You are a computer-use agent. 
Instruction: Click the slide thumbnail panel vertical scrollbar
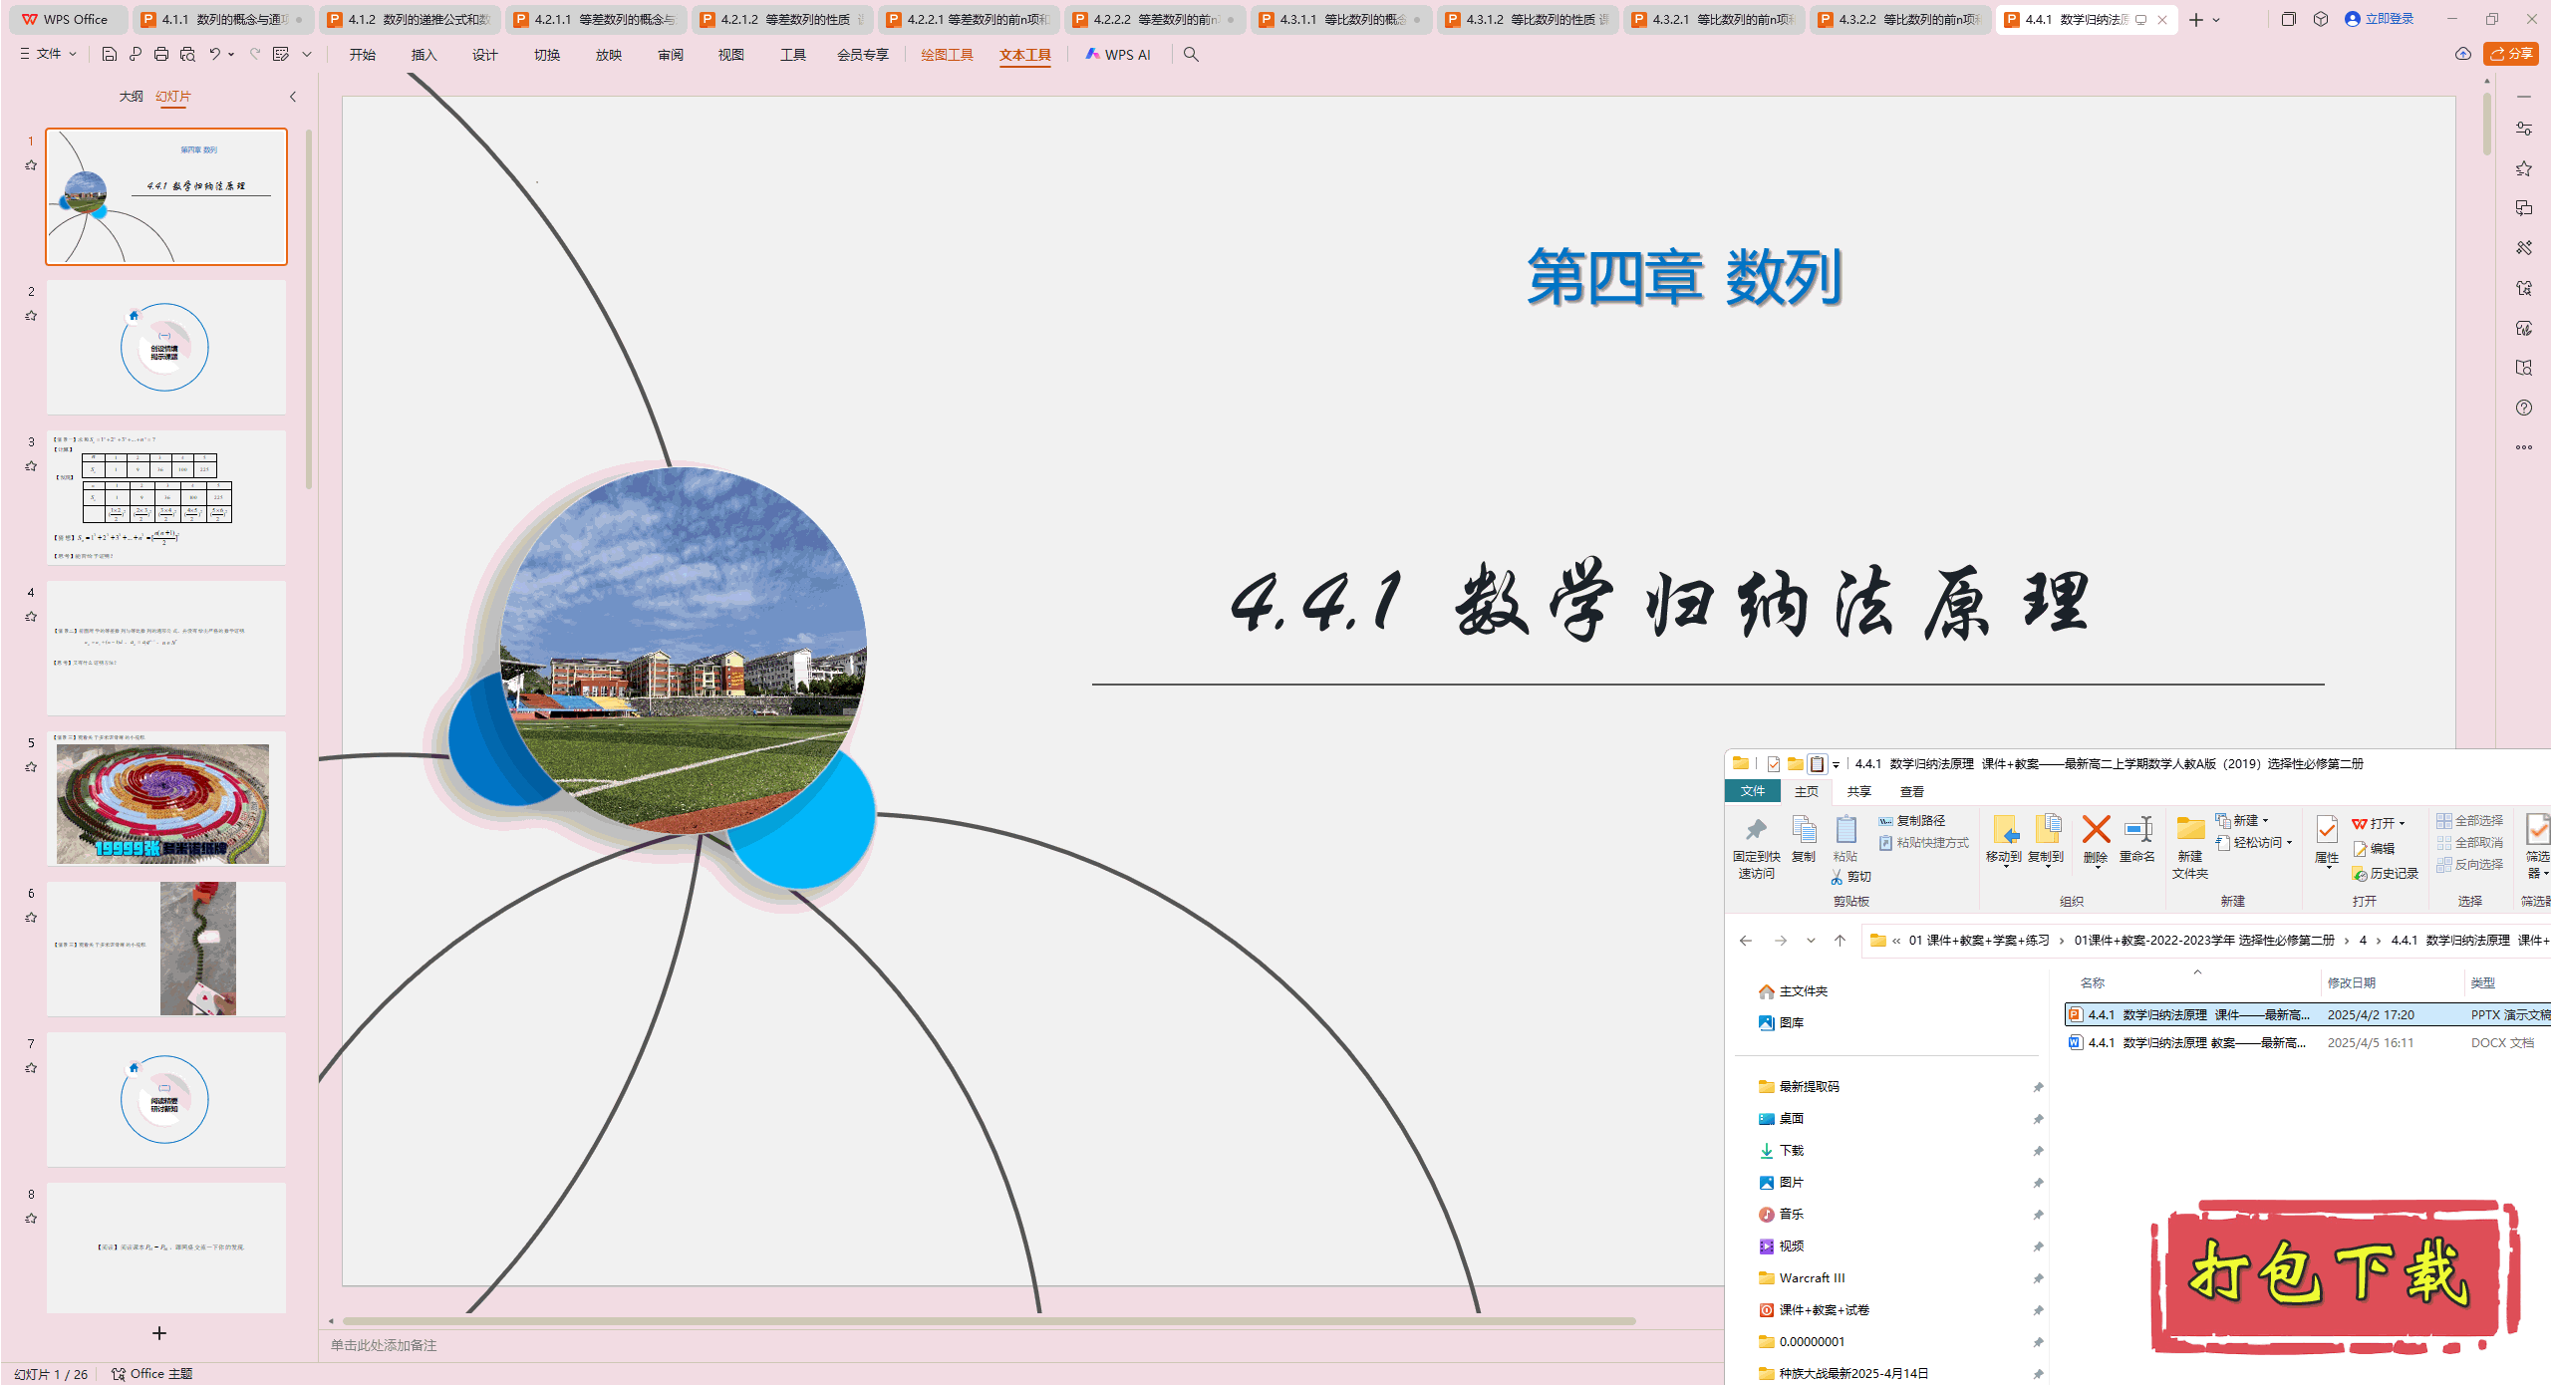pyautogui.click(x=309, y=309)
